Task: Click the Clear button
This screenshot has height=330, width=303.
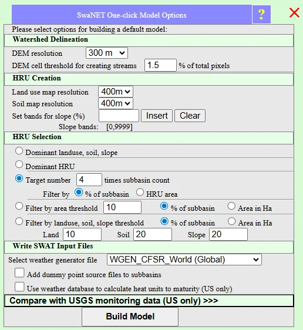Action: click(190, 116)
